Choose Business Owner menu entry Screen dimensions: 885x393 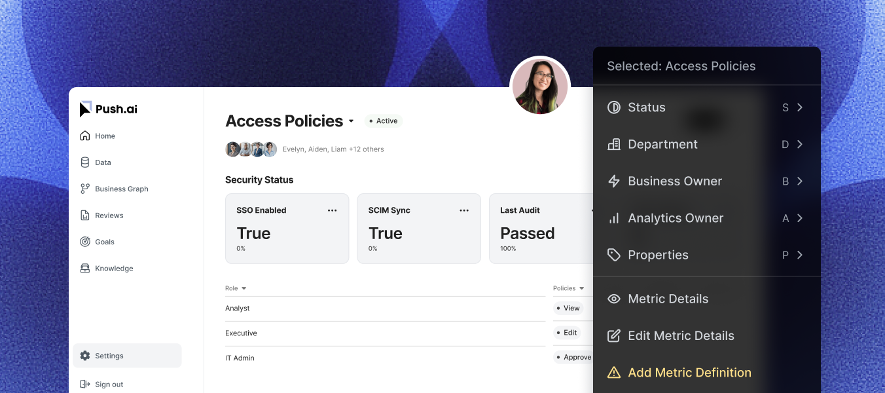(x=707, y=181)
